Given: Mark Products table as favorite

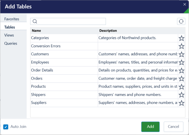Looking at the screenshot, I should click(x=181, y=87).
